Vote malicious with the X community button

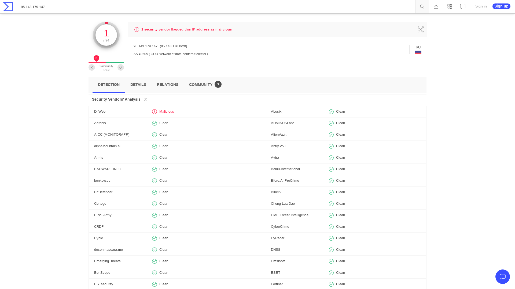[x=92, y=67]
